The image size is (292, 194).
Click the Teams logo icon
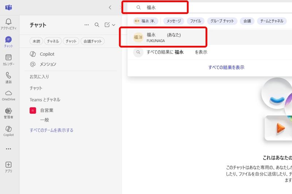coord(8,7)
